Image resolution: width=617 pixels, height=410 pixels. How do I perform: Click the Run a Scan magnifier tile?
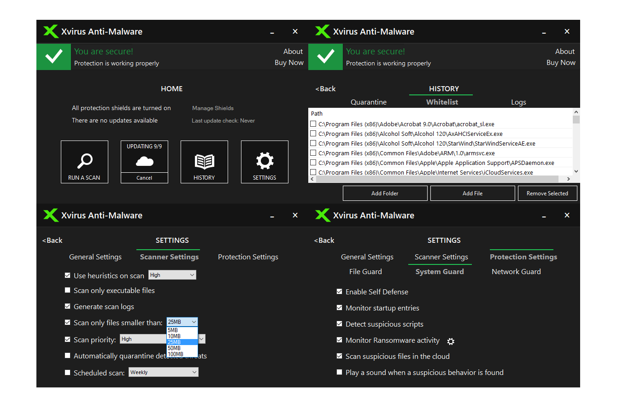[84, 162]
